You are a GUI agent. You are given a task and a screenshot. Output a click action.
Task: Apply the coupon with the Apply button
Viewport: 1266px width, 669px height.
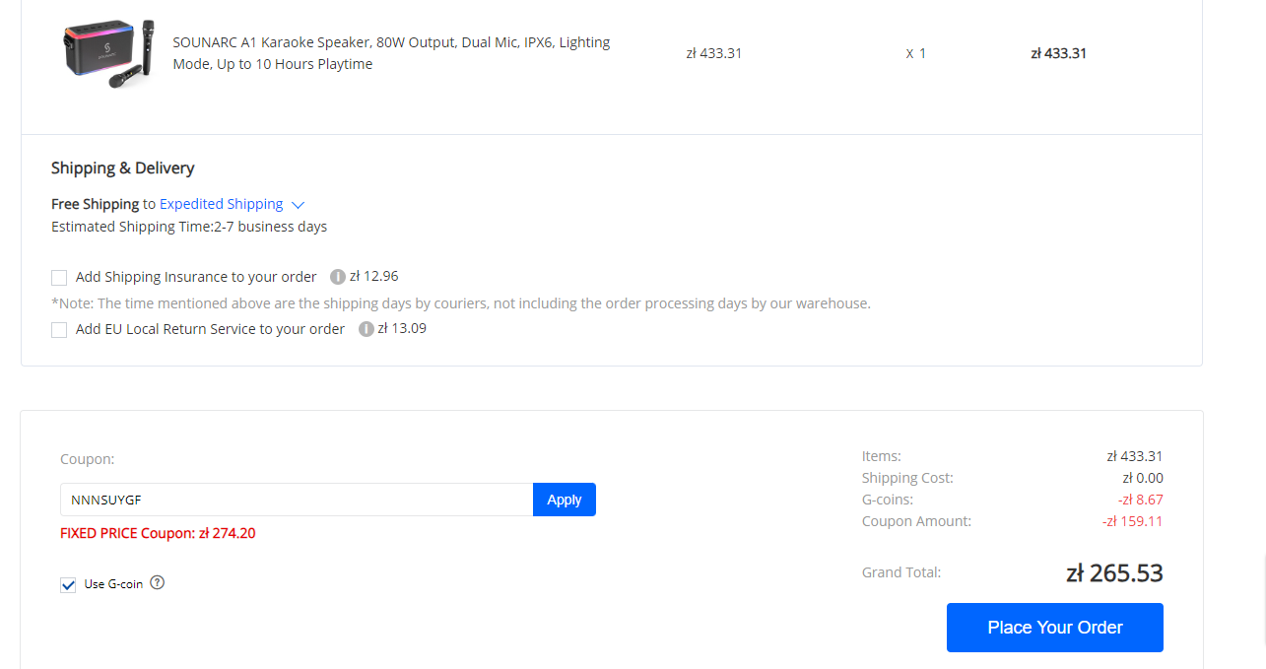click(565, 500)
